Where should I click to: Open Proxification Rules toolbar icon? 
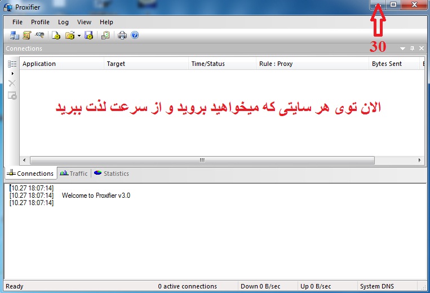(27, 35)
